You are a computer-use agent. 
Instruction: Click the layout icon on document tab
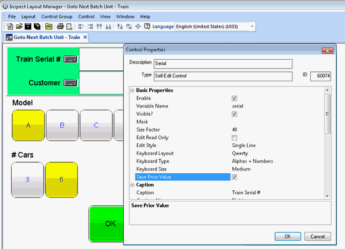(9, 38)
